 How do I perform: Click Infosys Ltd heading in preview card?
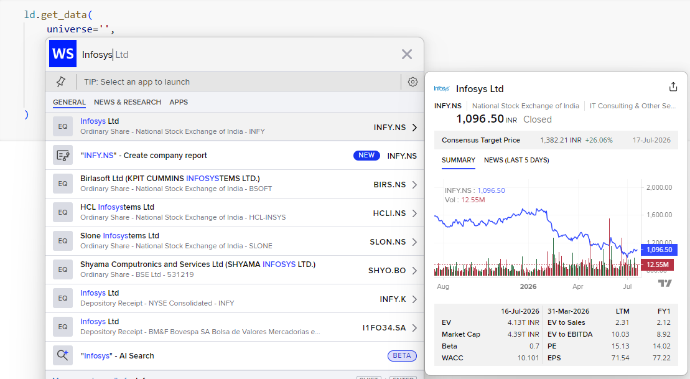(480, 89)
